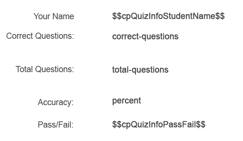Place cursor in student name variable field
Viewport: 243px width, 141px height.
[x=168, y=16]
